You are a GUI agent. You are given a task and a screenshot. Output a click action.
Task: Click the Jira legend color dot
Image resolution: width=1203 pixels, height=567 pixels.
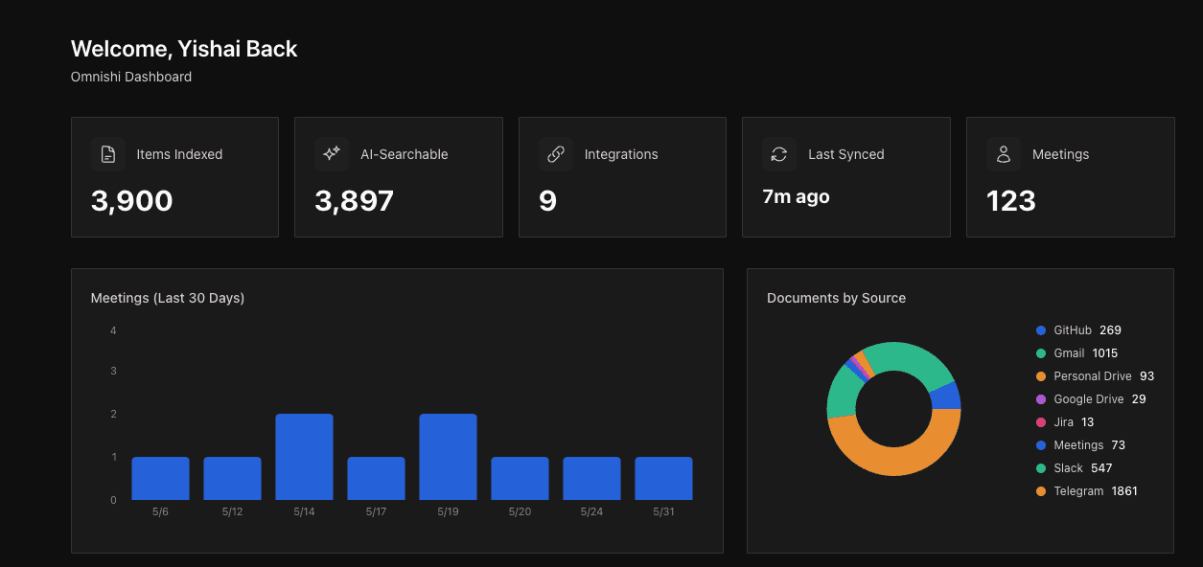(1041, 422)
